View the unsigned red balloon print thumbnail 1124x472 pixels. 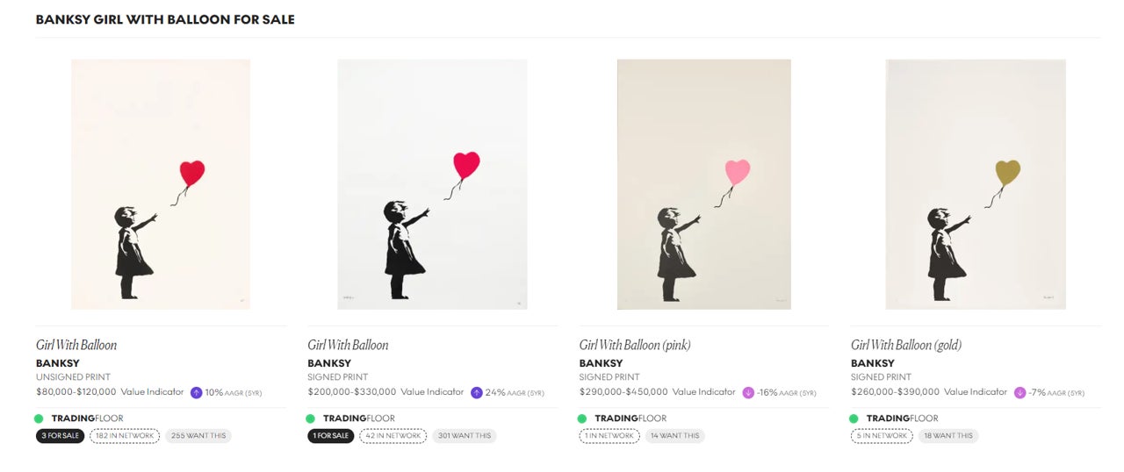(x=161, y=184)
